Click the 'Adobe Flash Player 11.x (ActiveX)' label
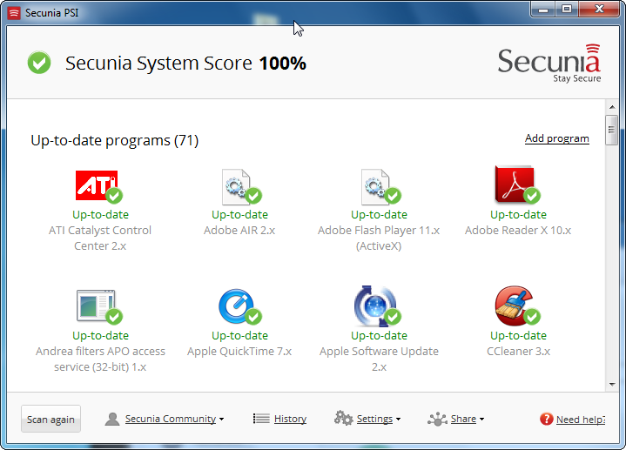The image size is (626, 450). tap(379, 238)
